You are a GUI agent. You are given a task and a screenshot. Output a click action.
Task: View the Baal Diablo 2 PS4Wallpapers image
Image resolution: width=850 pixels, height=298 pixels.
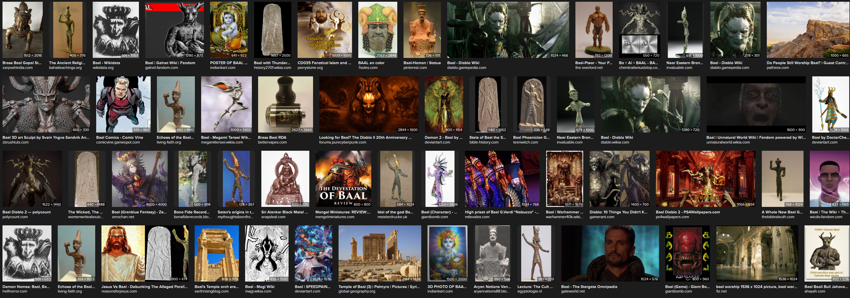click(706, 179)
